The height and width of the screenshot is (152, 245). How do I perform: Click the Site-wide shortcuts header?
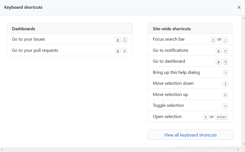[x=172, y=29]
